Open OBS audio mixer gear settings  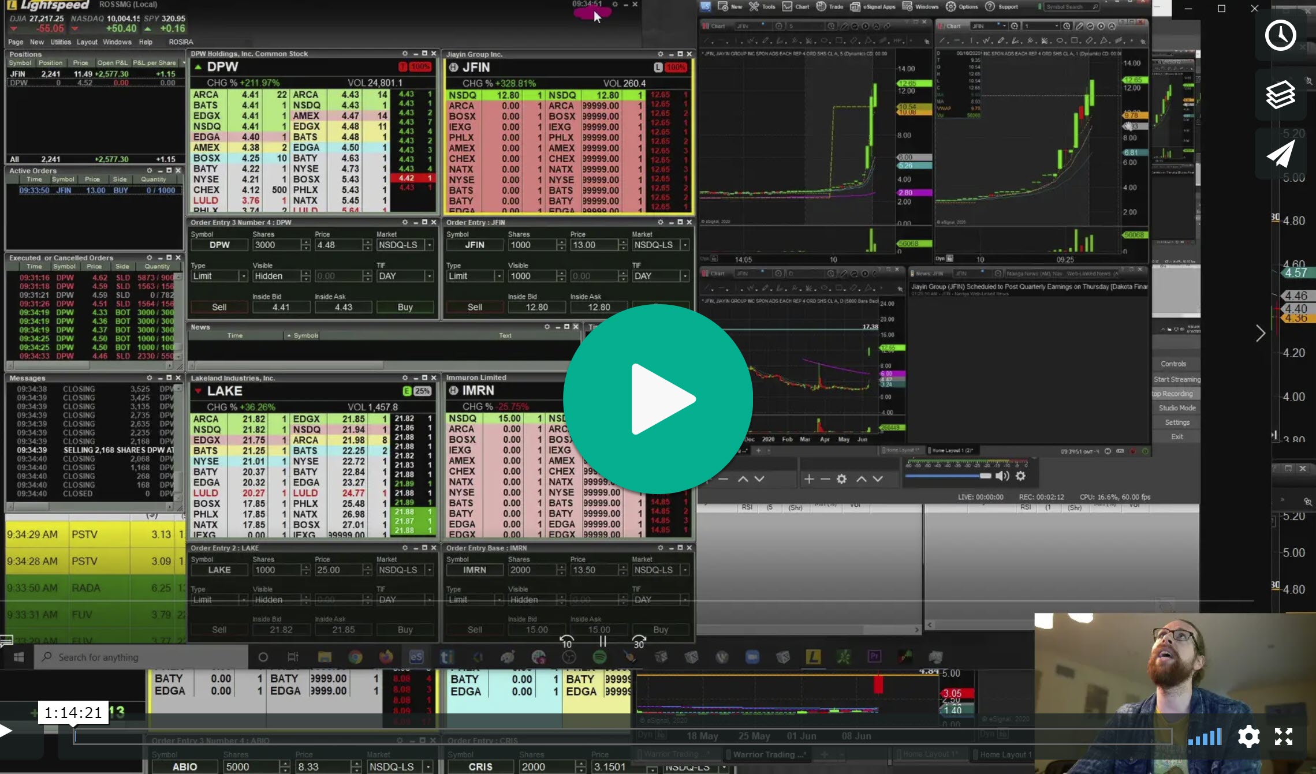pos(1020,476)
